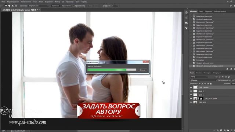The image size is (235, 132).
Task: Click smart object filter icon
Action: pyautogui.click(x=229, y=77)
